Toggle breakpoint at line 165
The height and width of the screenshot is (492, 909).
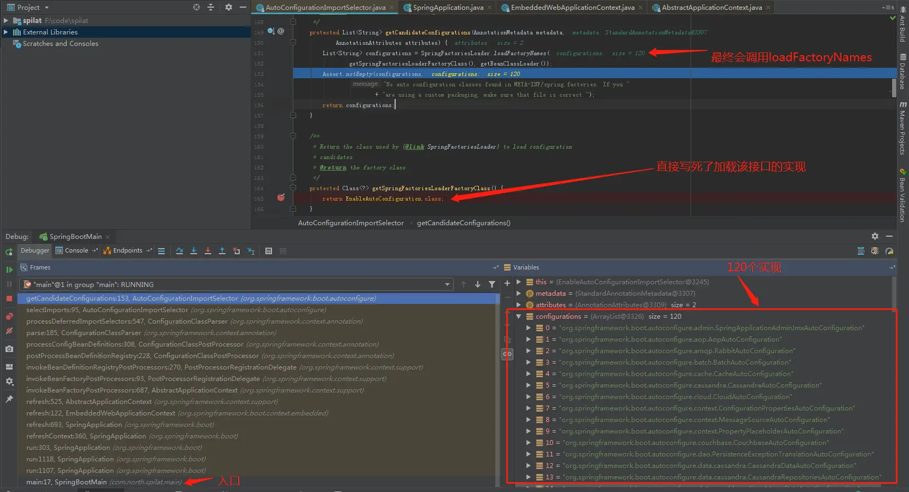(281, 198)
